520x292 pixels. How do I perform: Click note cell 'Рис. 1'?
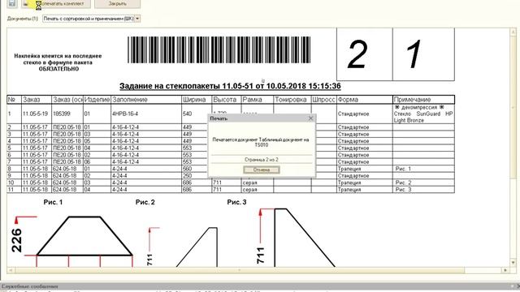click(423, 169)
